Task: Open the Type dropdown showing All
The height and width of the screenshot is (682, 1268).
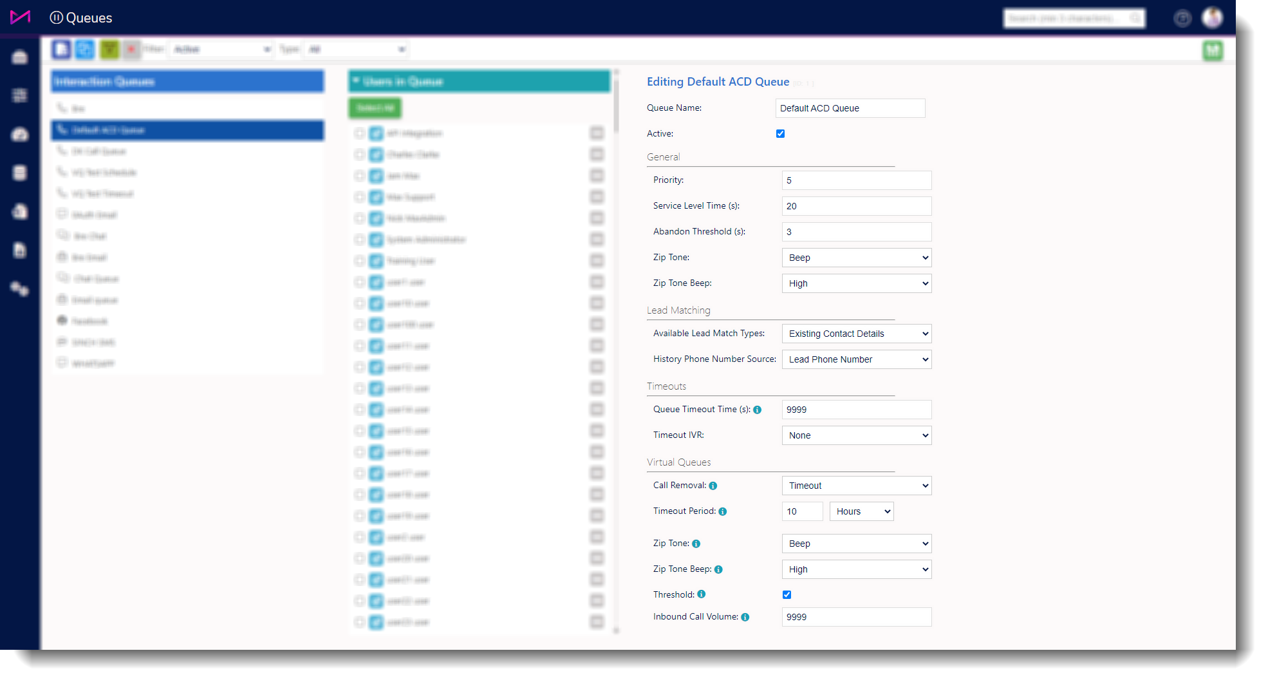Action: 356,50
